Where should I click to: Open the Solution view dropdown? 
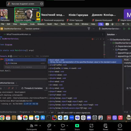[112, 35]
